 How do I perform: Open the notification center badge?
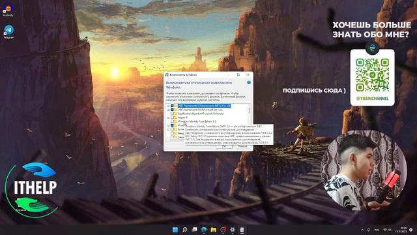point(411,230)
